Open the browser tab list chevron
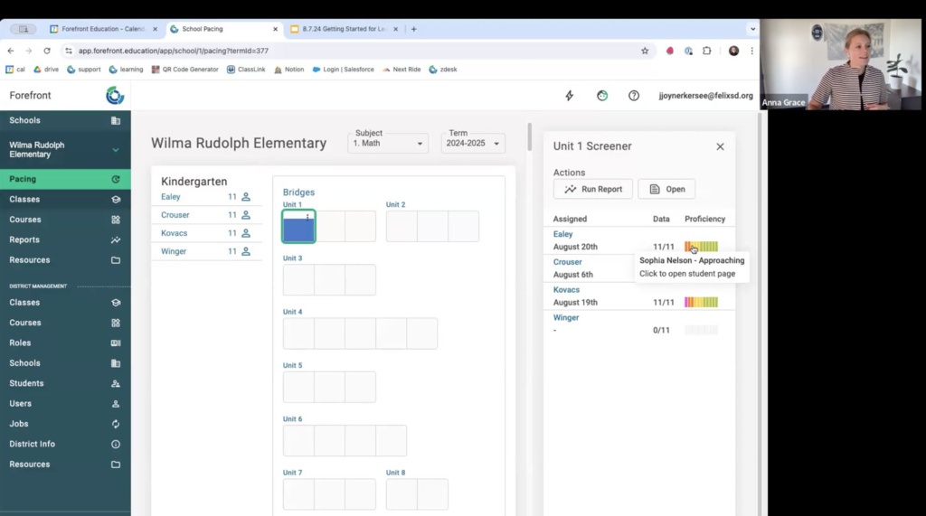The width and height of the screenshot is (926, 516). pyautogui.click(x=752, y=28)
